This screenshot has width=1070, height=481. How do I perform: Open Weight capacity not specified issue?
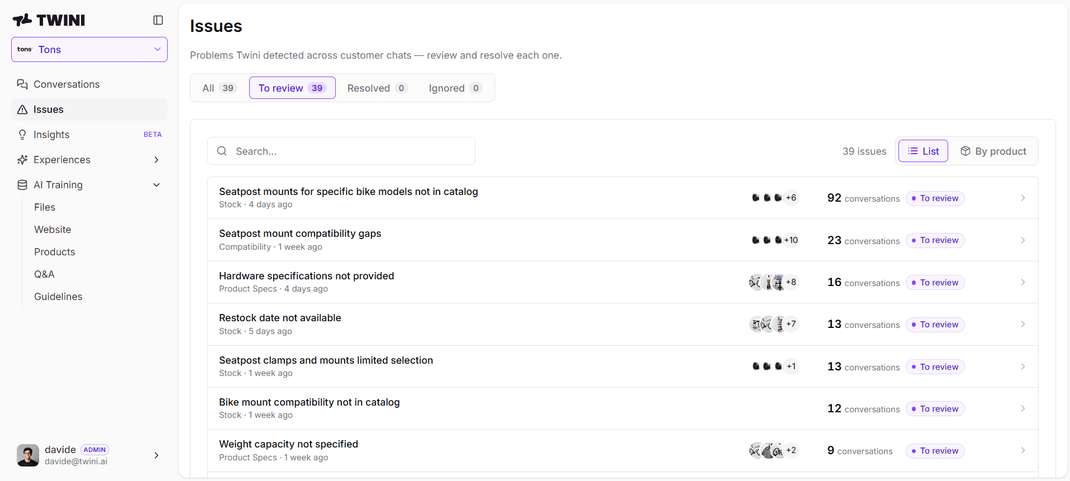point(623,450)
